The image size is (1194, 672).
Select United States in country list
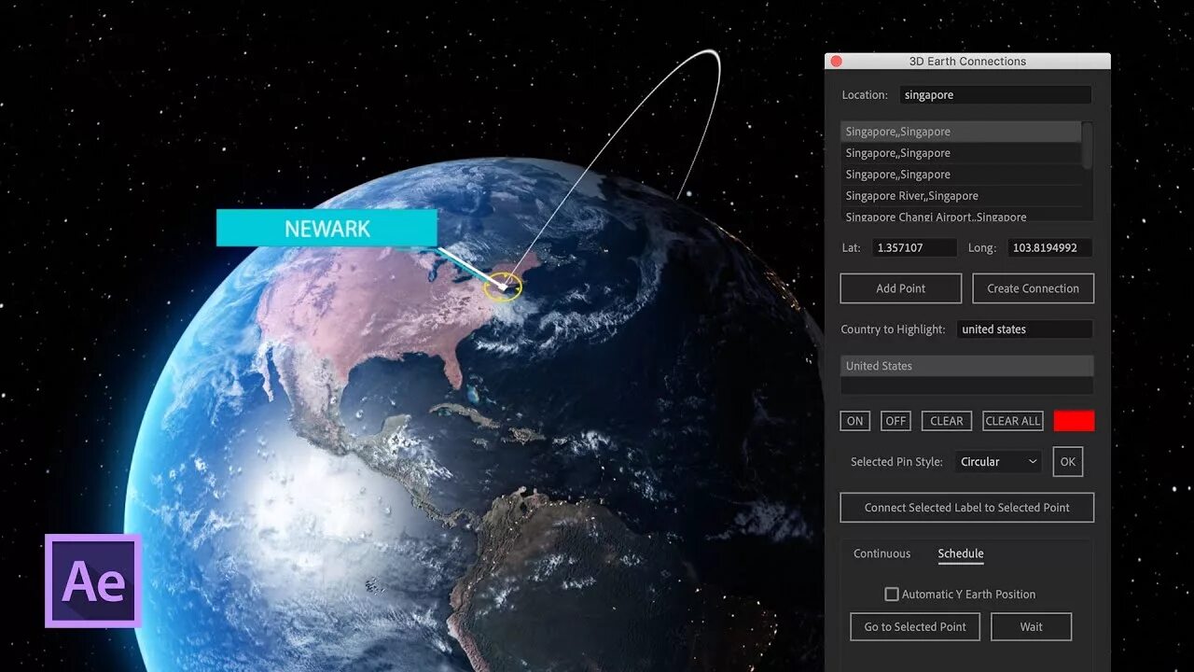point(967,366)
